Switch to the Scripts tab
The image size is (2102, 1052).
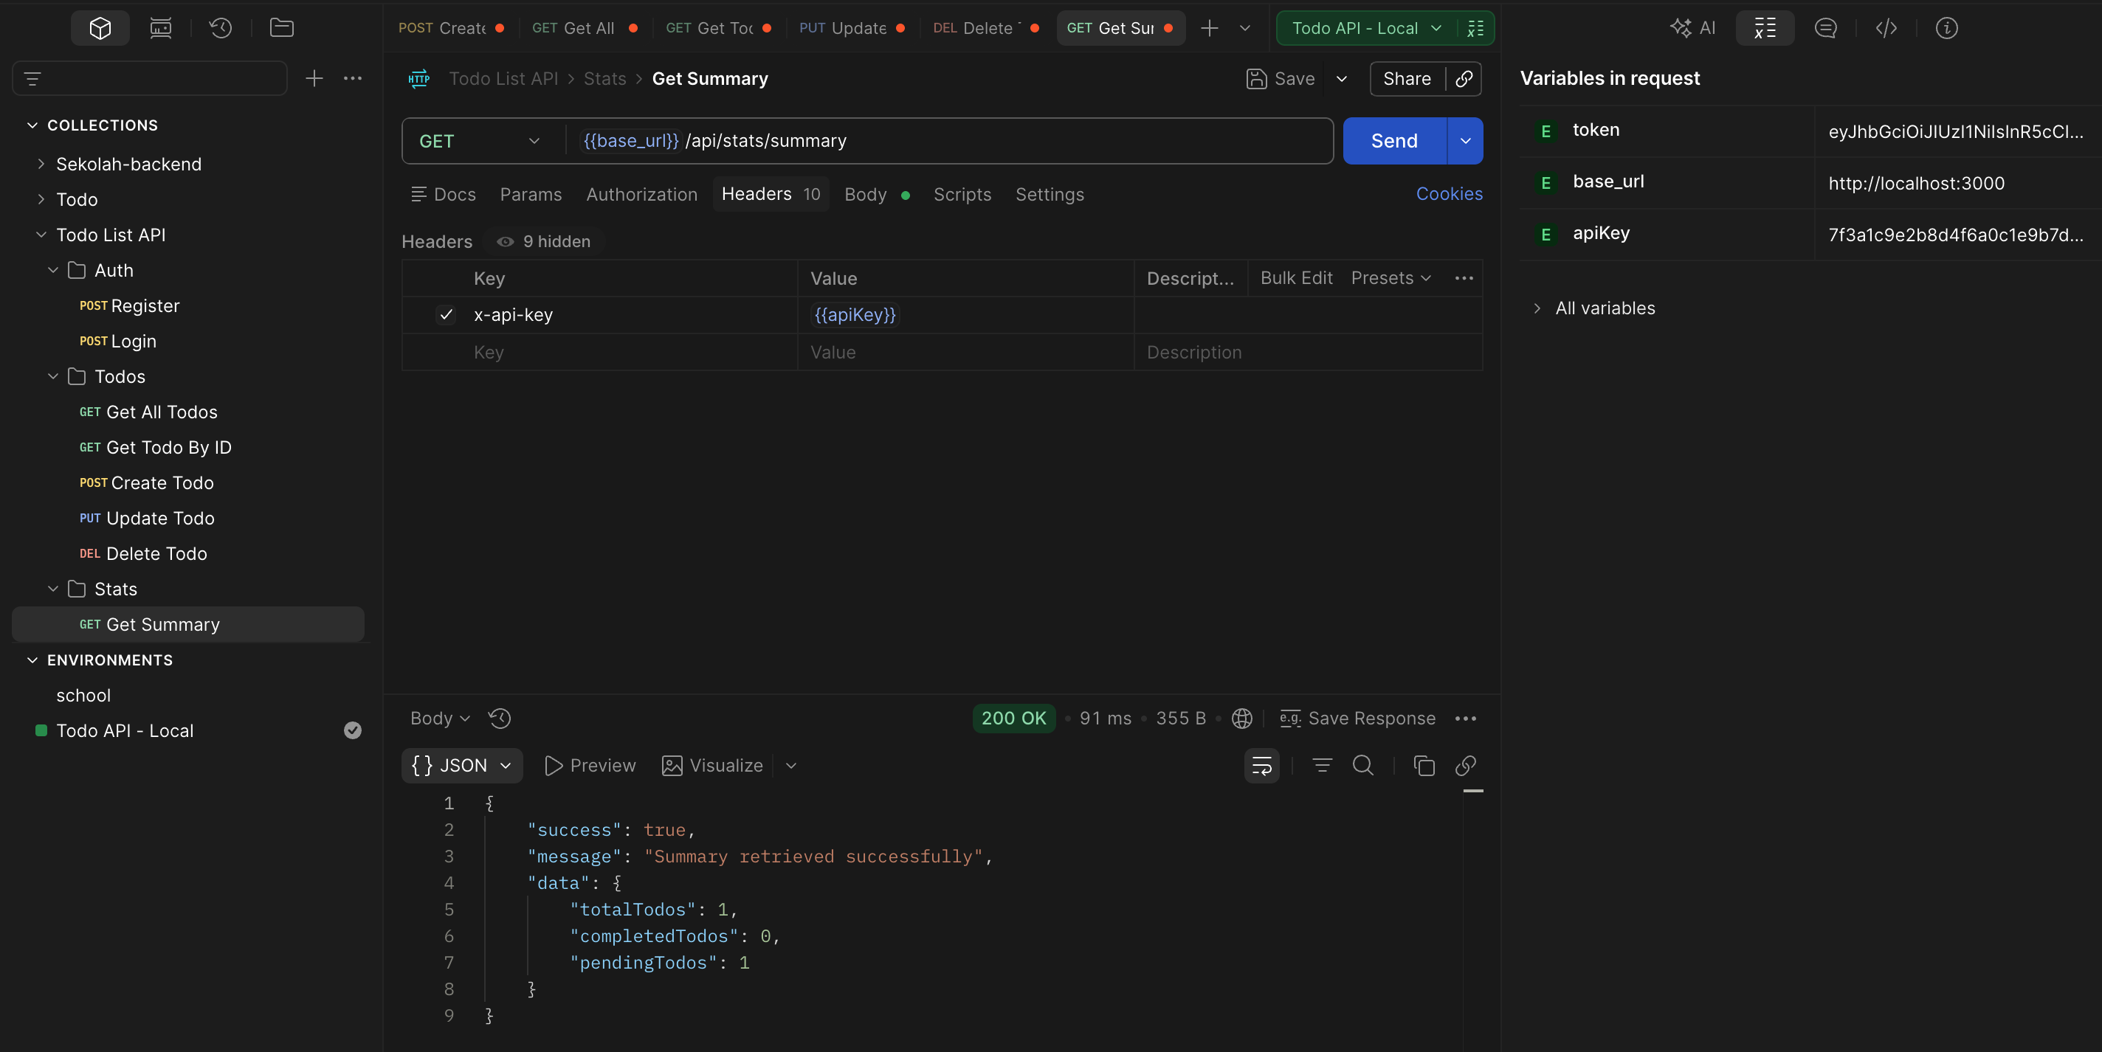962,194
